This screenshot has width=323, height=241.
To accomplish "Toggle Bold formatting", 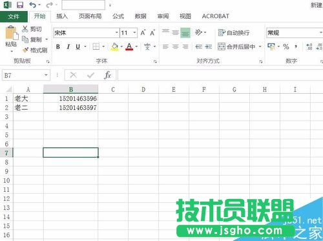I will coord(58,47).
